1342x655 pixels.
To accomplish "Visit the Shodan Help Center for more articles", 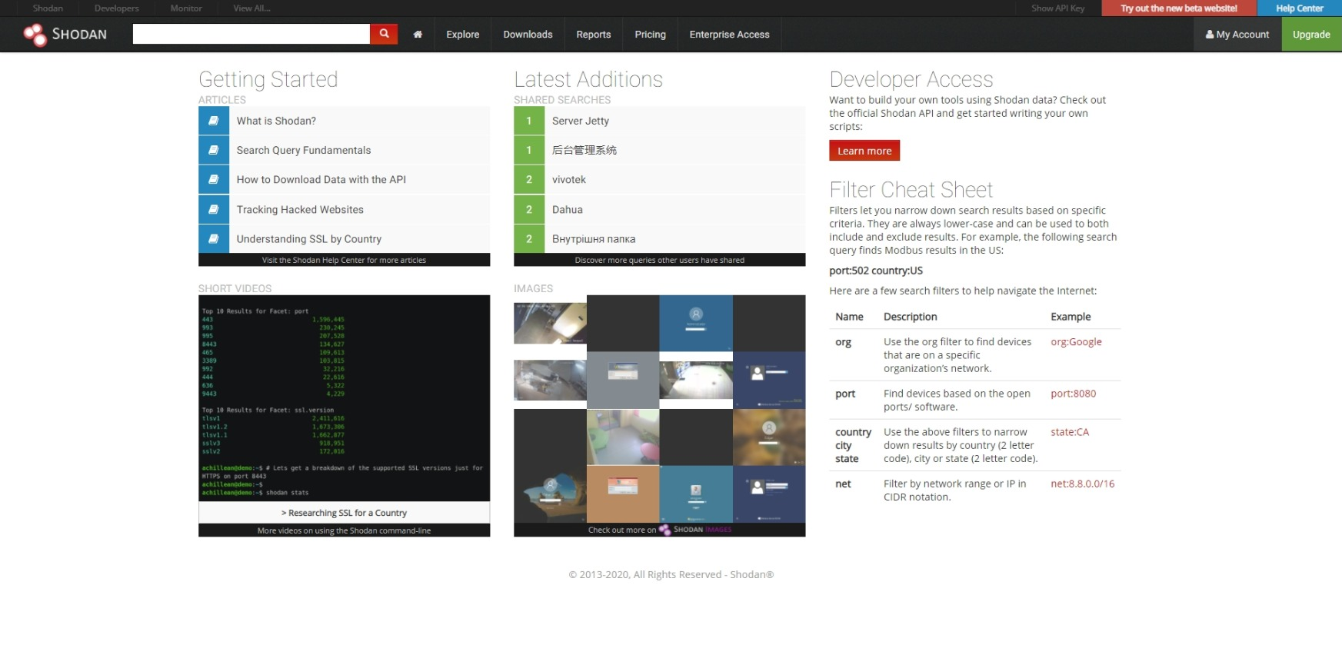I will click(x=344, y=260).
